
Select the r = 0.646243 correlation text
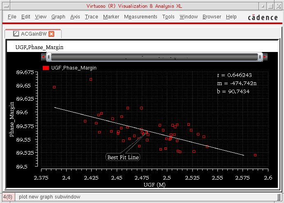pos(234,75)
